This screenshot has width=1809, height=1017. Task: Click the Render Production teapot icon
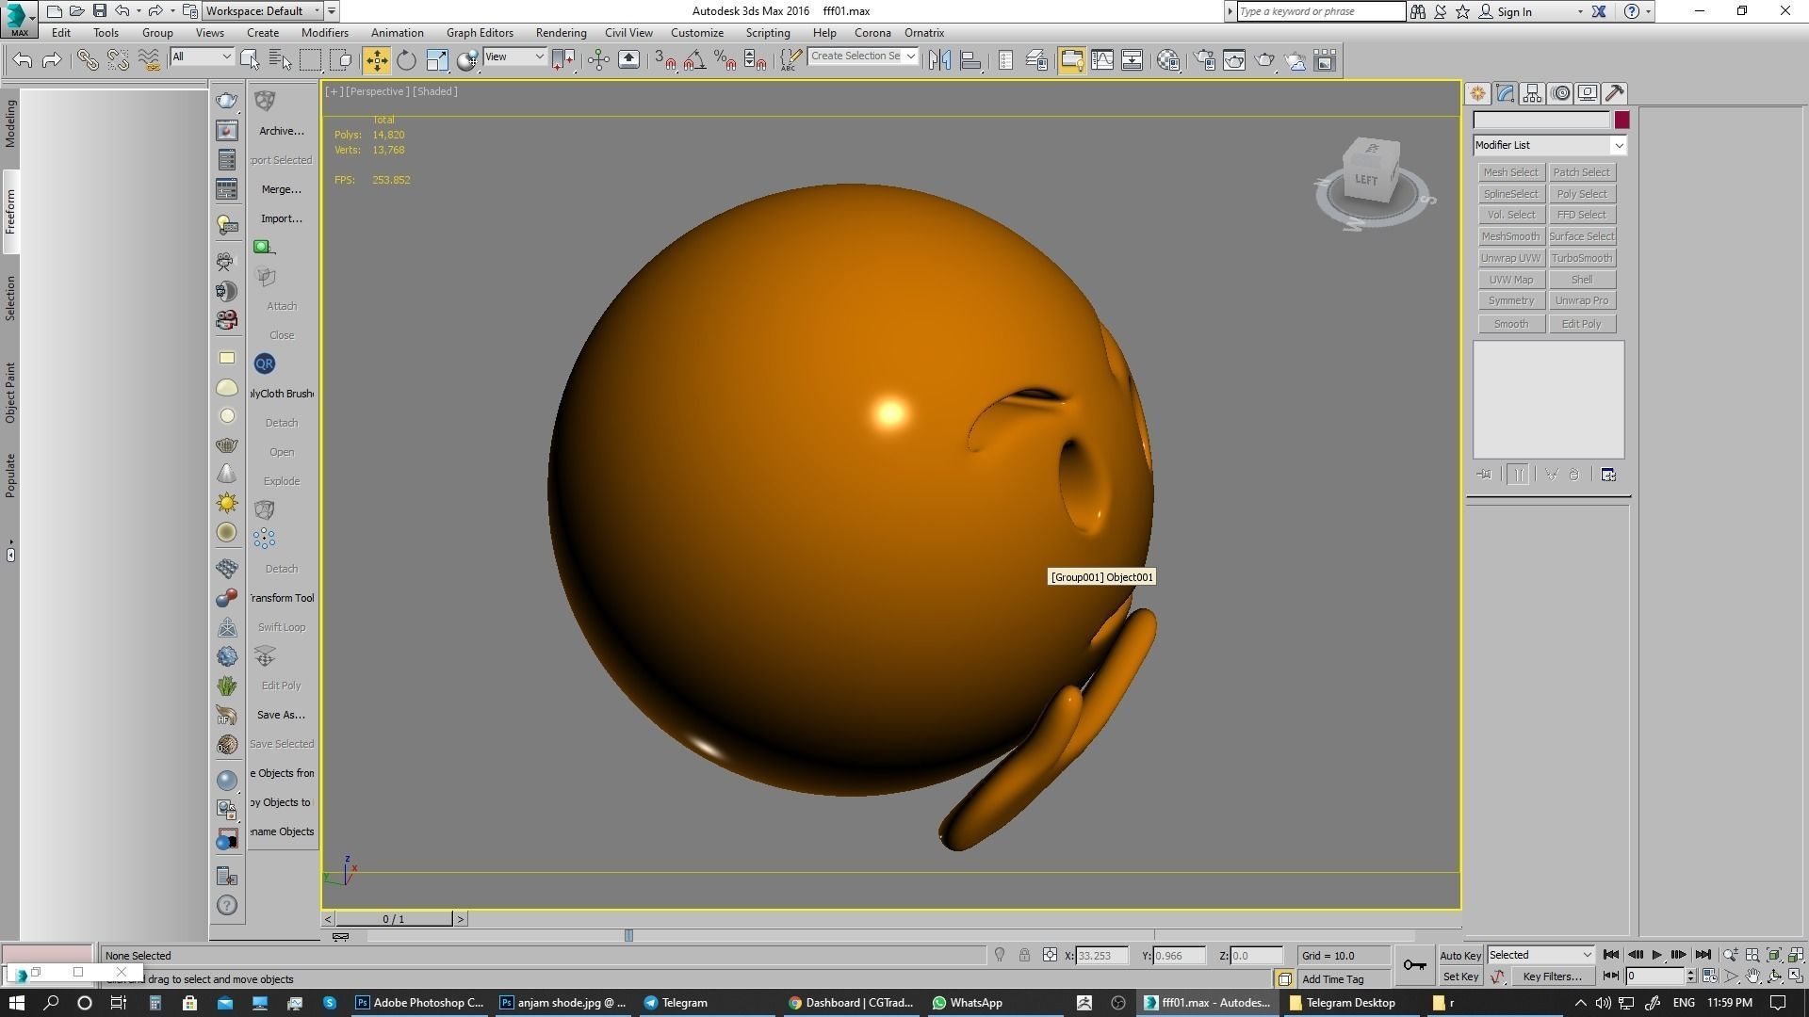[x=1264, y=60]
